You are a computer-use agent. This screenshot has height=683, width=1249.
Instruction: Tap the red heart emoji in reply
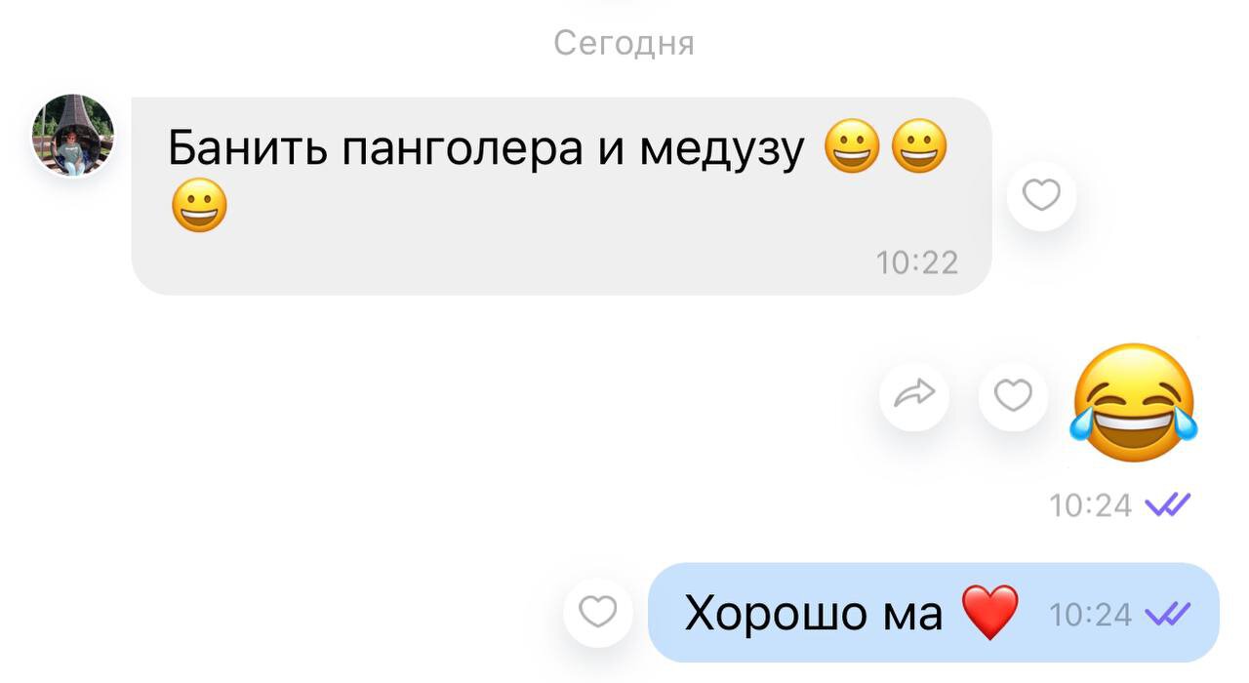tap(989, 613)
